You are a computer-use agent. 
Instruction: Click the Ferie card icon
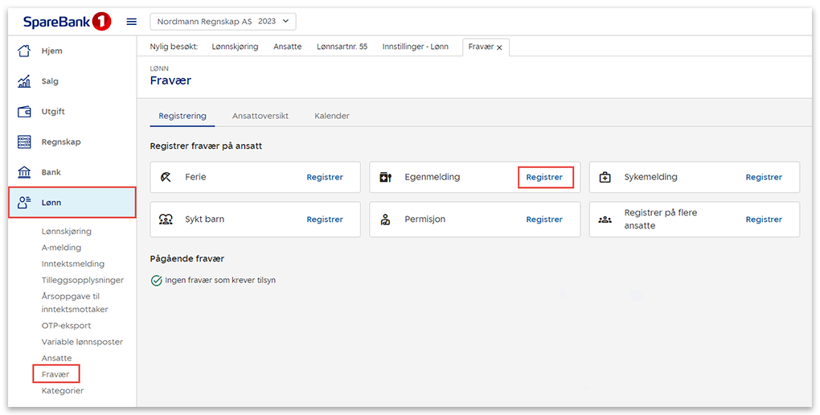166,177
